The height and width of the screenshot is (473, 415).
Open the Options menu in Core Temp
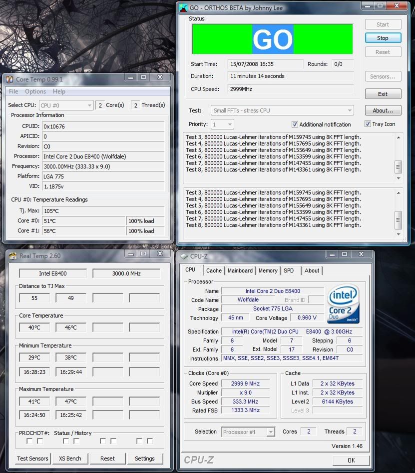(x=35, y=91)
